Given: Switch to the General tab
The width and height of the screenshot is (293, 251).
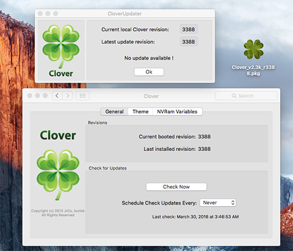Looking at the screenshot, I should pyautogui.click(x=114, y=112).
